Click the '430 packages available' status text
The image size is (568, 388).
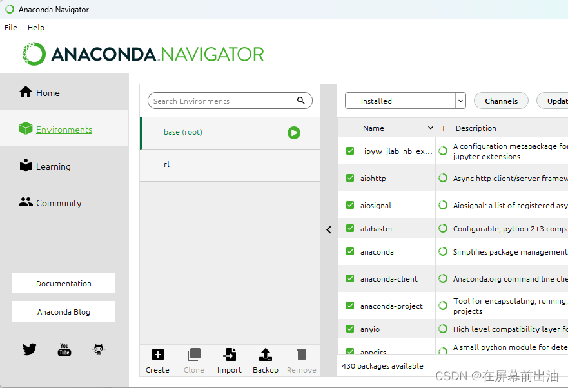pos(382,366)
